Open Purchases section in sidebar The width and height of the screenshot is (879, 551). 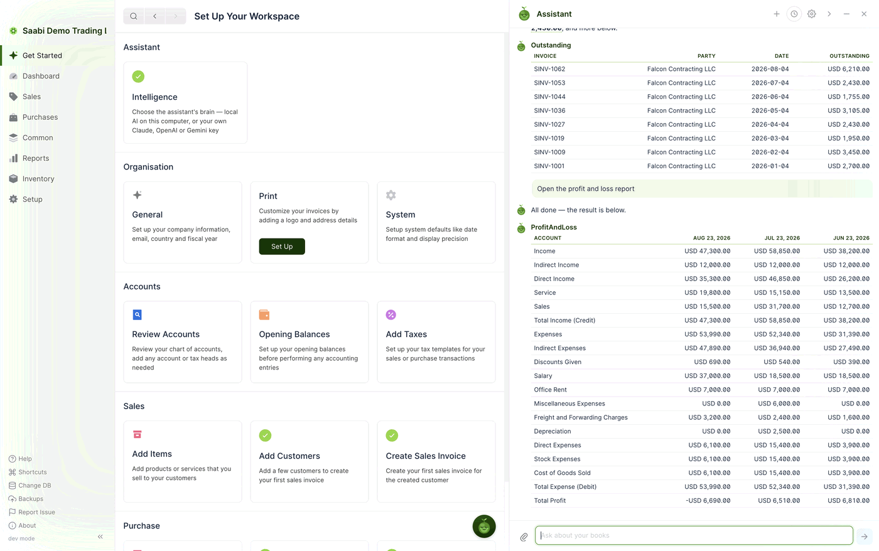pyautogui.click(x=57, y=117)
